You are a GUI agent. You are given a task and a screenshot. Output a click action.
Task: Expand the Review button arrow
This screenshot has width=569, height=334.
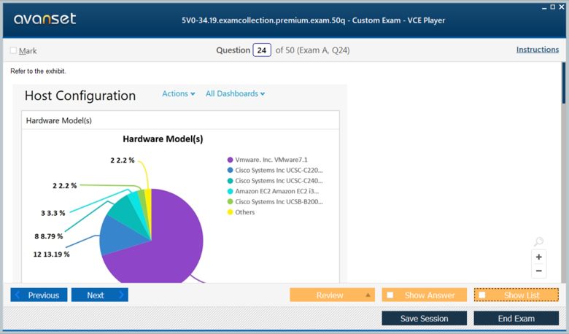[368, 295]
